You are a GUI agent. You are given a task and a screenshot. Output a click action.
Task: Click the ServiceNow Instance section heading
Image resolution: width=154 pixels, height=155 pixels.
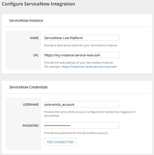[x=26, y=21]
